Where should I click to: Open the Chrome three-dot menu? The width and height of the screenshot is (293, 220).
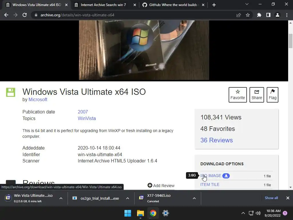coord(287,15)
